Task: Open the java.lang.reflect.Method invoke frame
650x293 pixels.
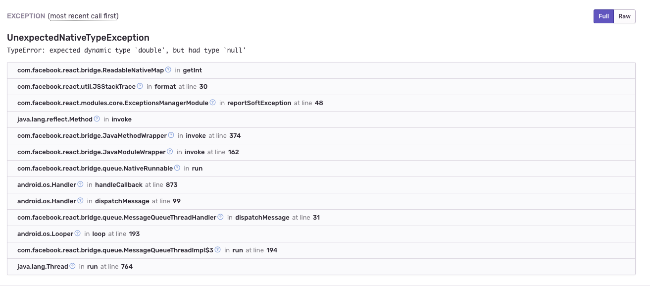Action: [x=321, y=119]
